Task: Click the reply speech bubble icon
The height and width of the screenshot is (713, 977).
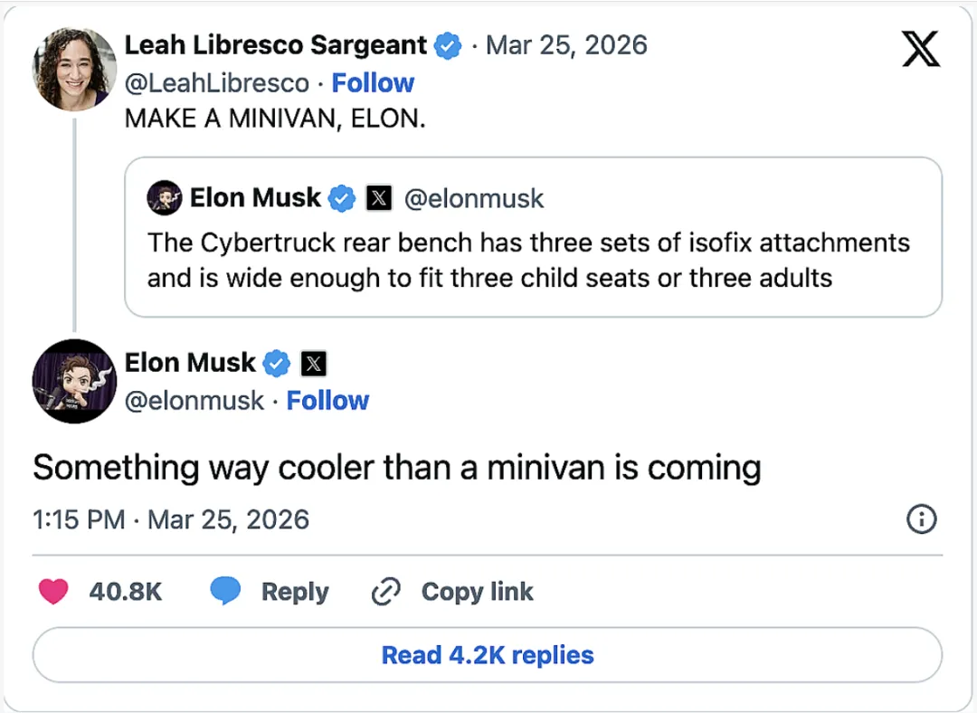Action: tap(225, 592)
